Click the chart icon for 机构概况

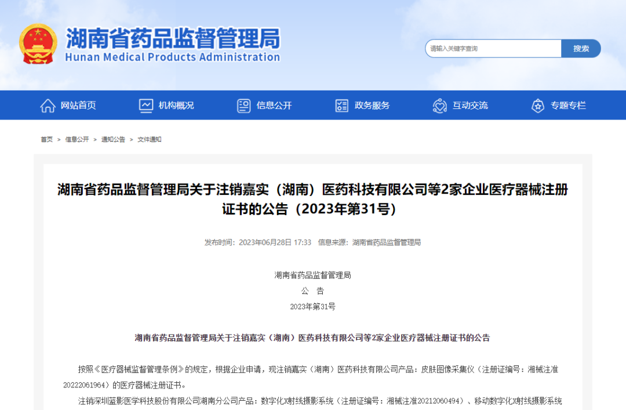pos(145,105)
